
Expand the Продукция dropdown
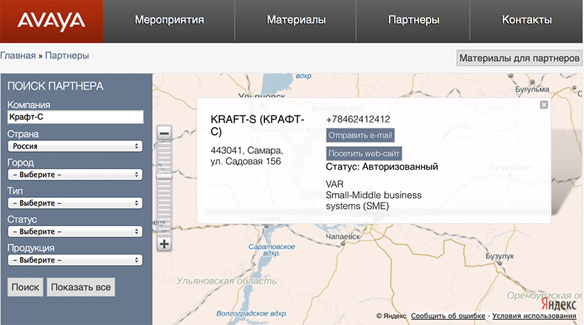click(76, 260)
